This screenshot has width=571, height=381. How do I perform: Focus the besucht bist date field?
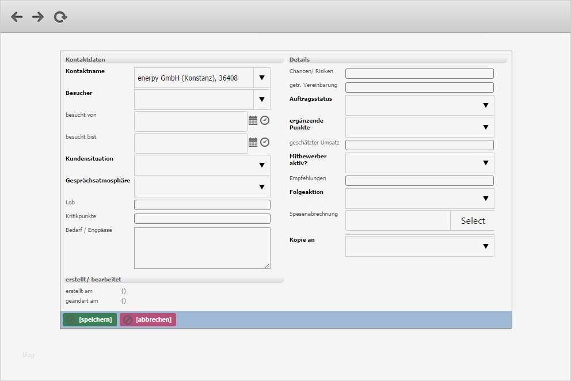pos(191,143)
